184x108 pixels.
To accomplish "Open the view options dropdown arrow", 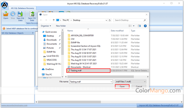I will coord(134,26).
